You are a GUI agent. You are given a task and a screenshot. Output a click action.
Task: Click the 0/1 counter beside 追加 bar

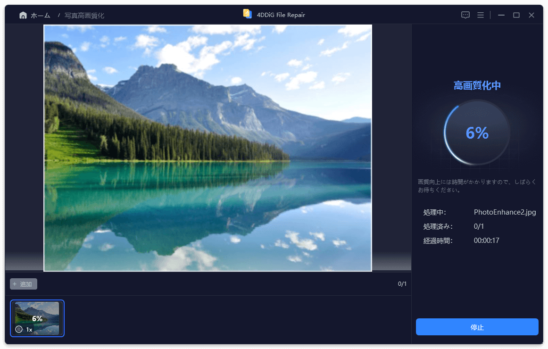402,283
